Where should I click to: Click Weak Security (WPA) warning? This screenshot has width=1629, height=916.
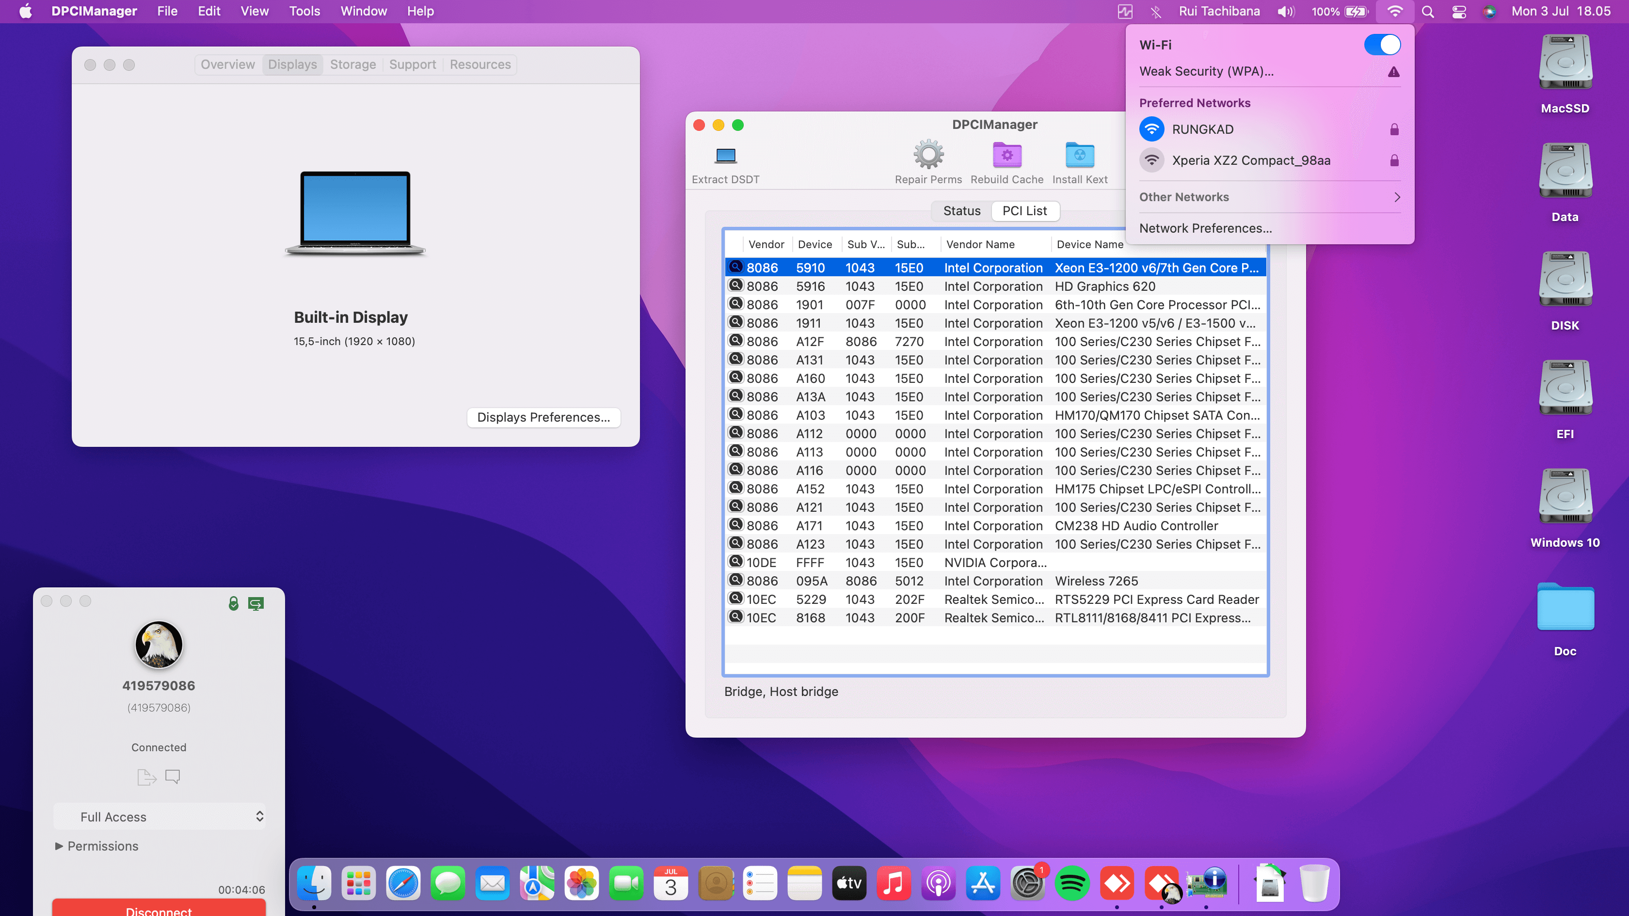(1270, 71)
